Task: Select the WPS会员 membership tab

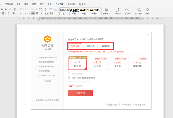Action: point(75,46)
